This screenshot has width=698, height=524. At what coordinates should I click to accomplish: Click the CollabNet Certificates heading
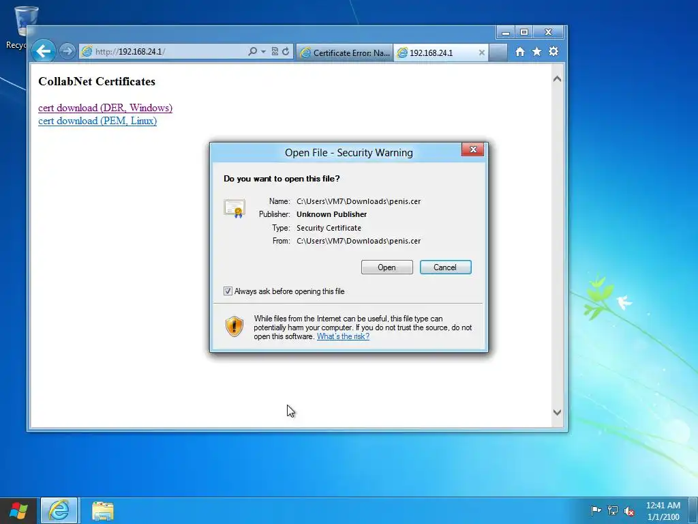click(97, 82)
